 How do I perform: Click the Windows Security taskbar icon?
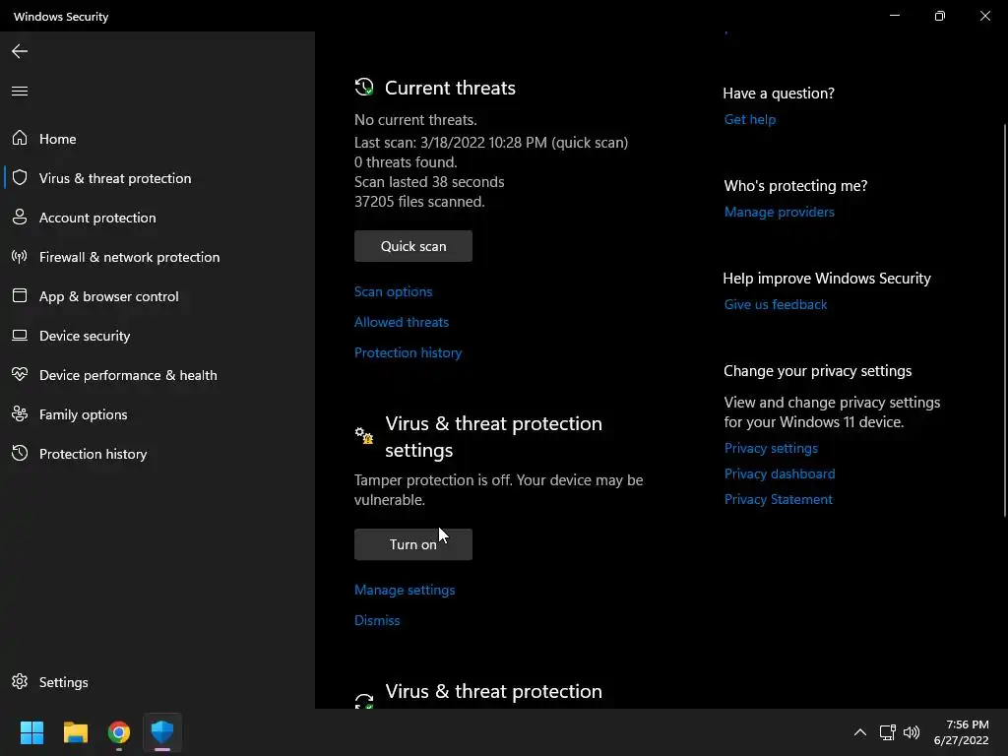[x=162, y=732]
